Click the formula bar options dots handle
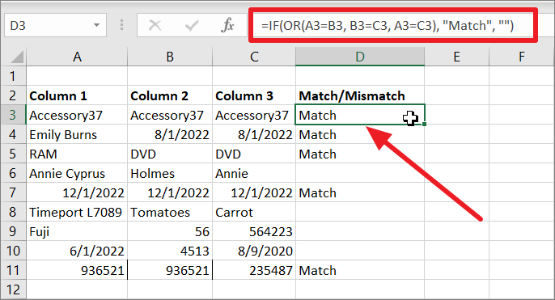This screenshot has height=300, width=555. coord(121,25)
